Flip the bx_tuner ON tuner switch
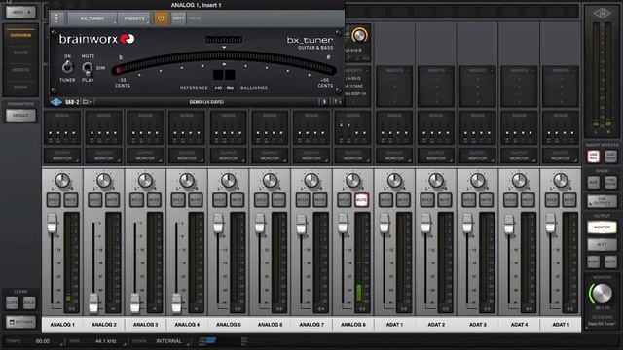Viewport: 623px width, 350px height. click(x=67, y=67)
